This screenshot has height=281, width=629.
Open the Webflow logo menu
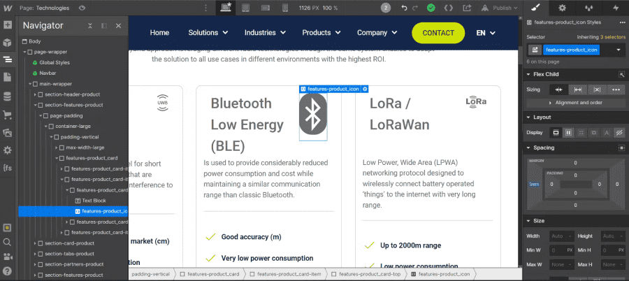(7, 8)
